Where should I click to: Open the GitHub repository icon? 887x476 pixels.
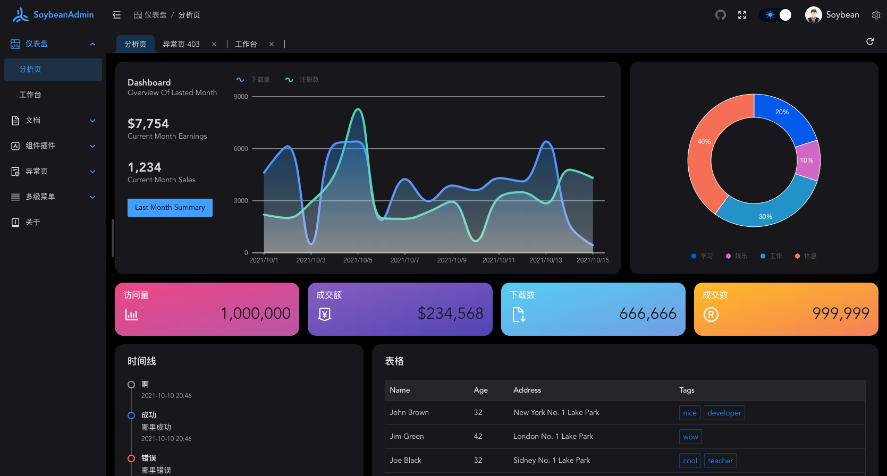click(x=721, y=15)
